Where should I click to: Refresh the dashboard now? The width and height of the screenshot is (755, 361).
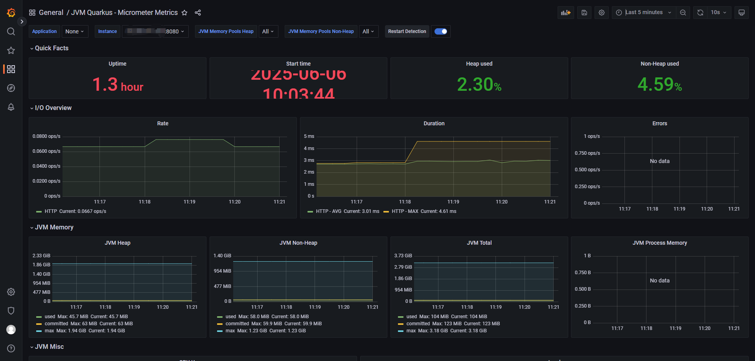(x=700, y=13)
